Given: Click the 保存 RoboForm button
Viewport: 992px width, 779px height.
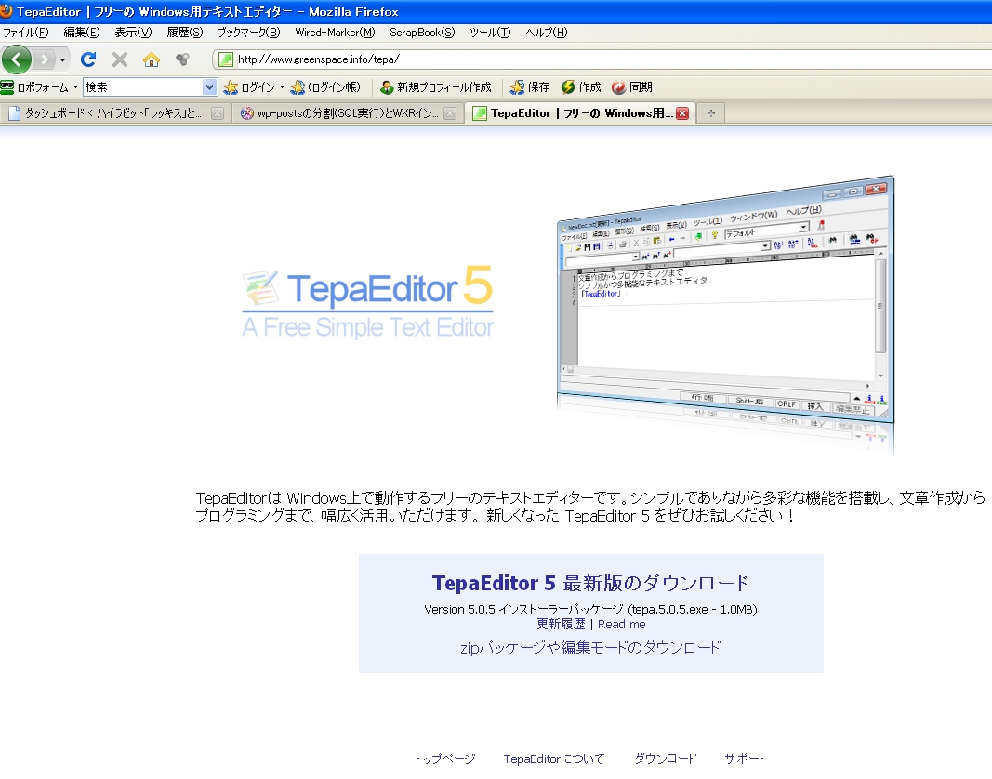Looking at the screenshot, I should point(530,87).
